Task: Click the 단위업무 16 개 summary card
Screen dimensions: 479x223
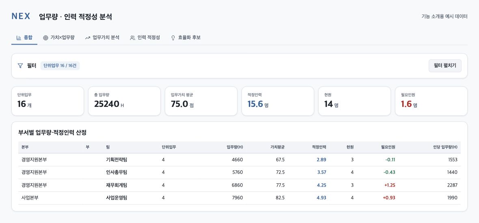Action: tap(47, 101)
